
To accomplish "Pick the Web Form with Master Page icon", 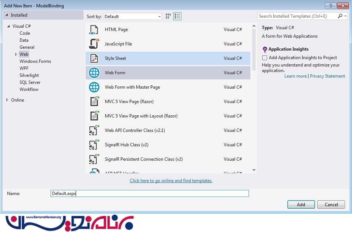I will tap(94, 87).
